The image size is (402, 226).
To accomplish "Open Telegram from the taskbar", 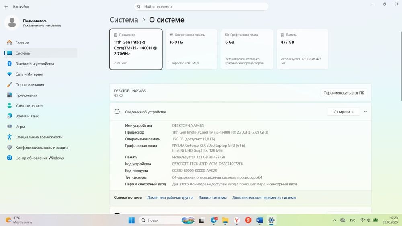I will [x=214, y=220].
